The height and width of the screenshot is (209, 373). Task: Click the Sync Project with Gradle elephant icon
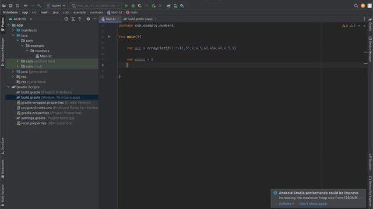click(168, 6)
